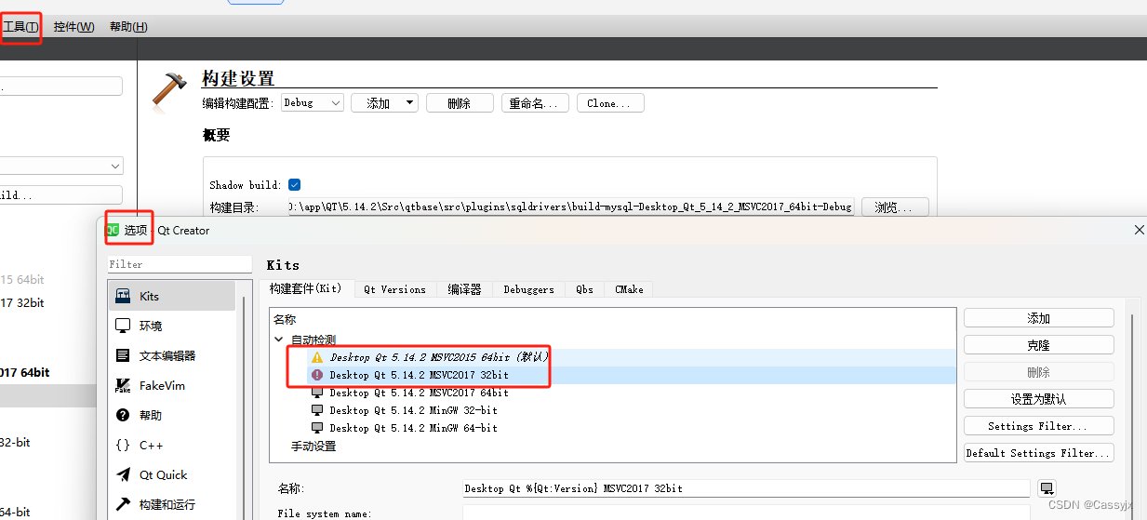Switch to the Qbs tab
The image size is (1147, 520).
pyautogui.click(x=584, y=289)
